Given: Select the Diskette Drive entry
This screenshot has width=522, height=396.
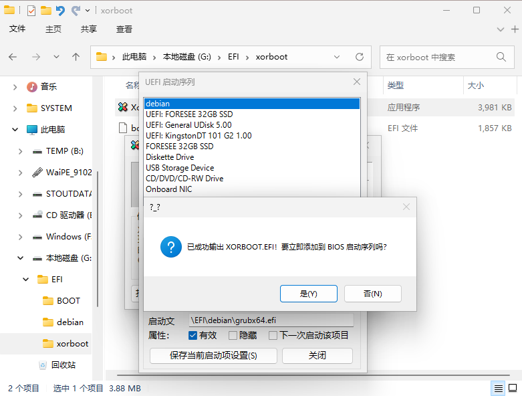Looking at the screenshot, I should [x=252, y=157].
